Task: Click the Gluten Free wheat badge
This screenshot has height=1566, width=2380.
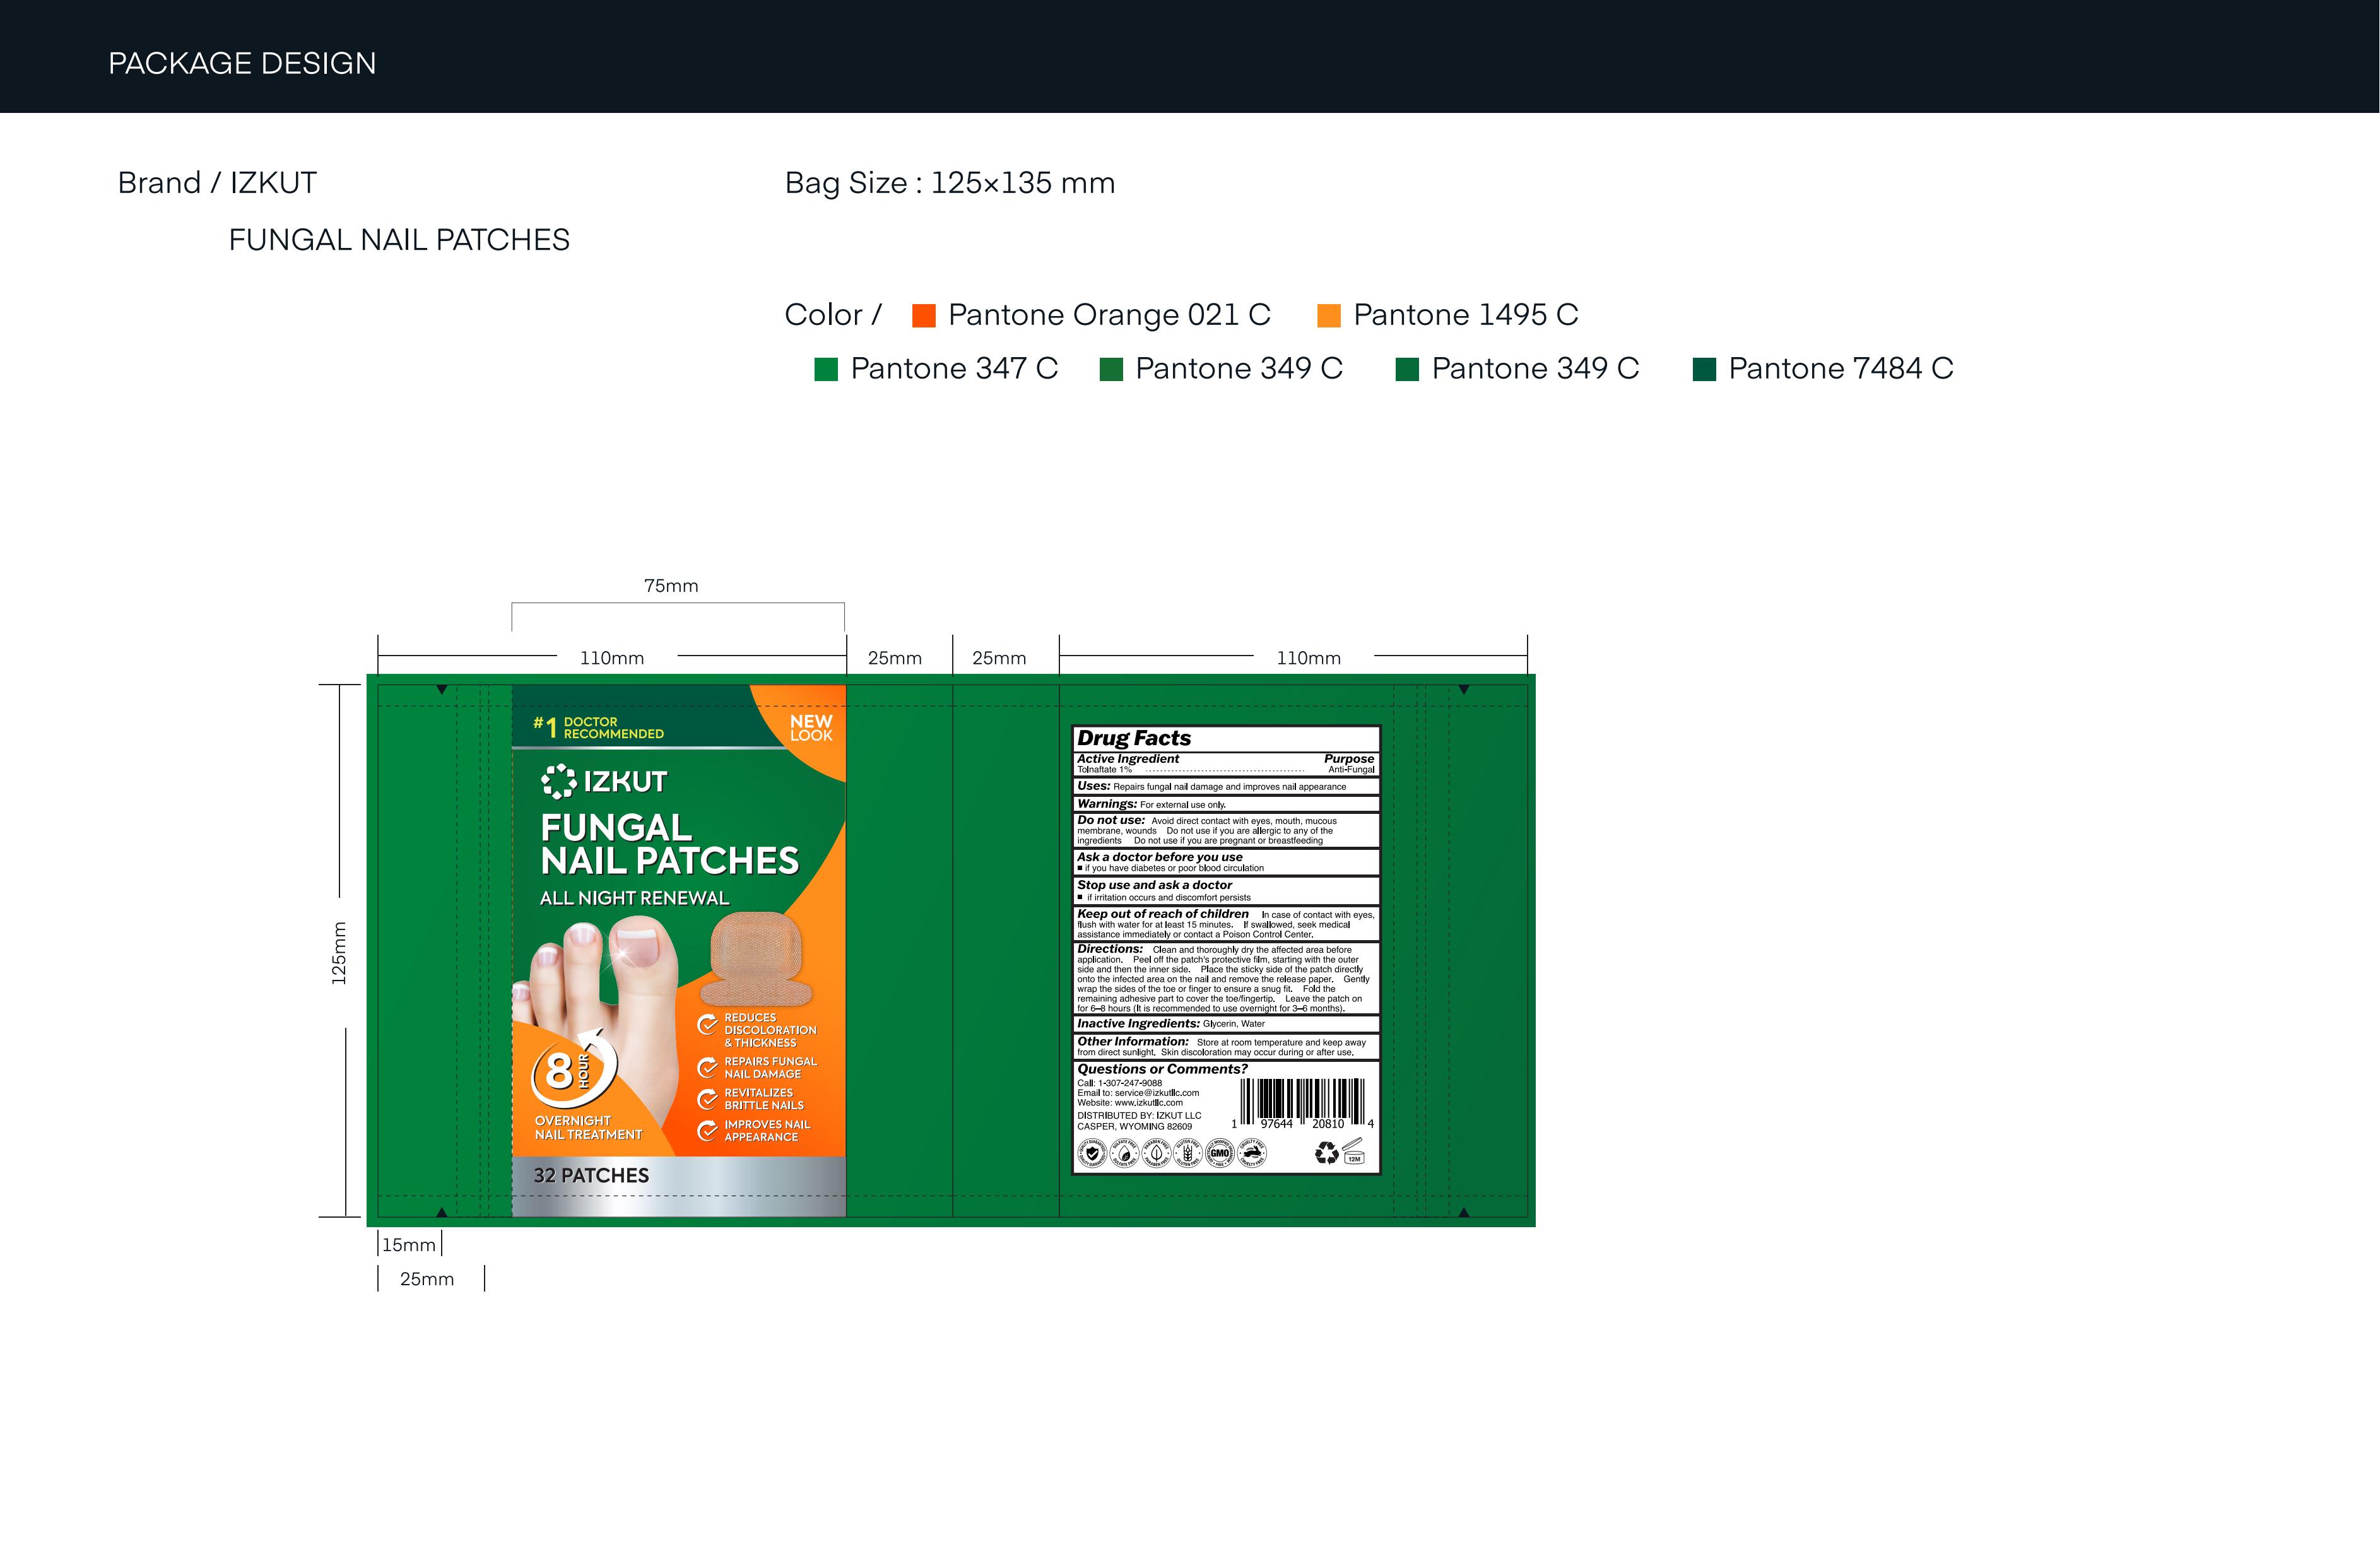Action: (1187, 1153)
